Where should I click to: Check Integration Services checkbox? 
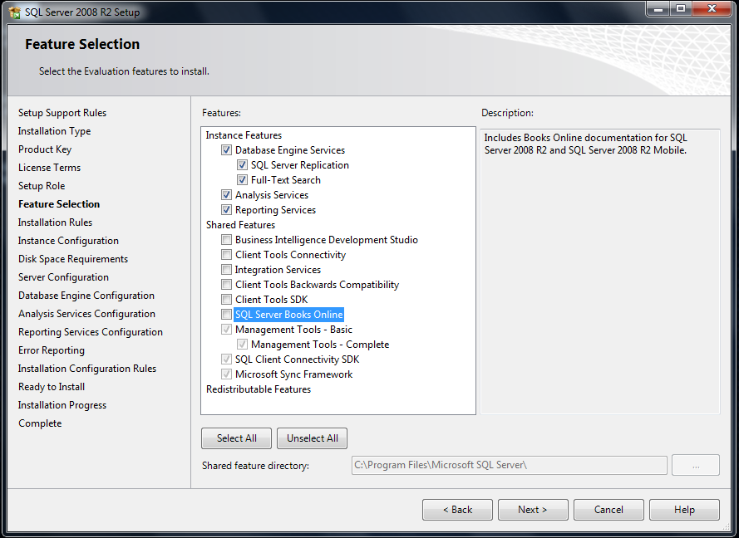(227, 270)
